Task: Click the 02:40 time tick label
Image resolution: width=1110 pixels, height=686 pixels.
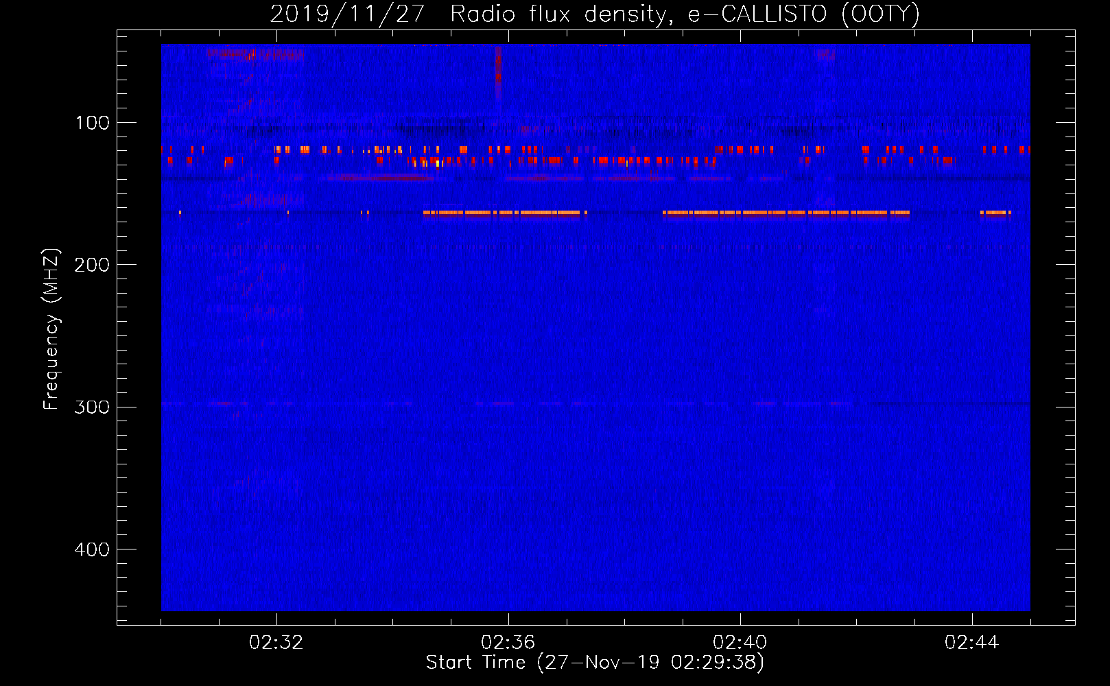Action: tap(740, 643)
